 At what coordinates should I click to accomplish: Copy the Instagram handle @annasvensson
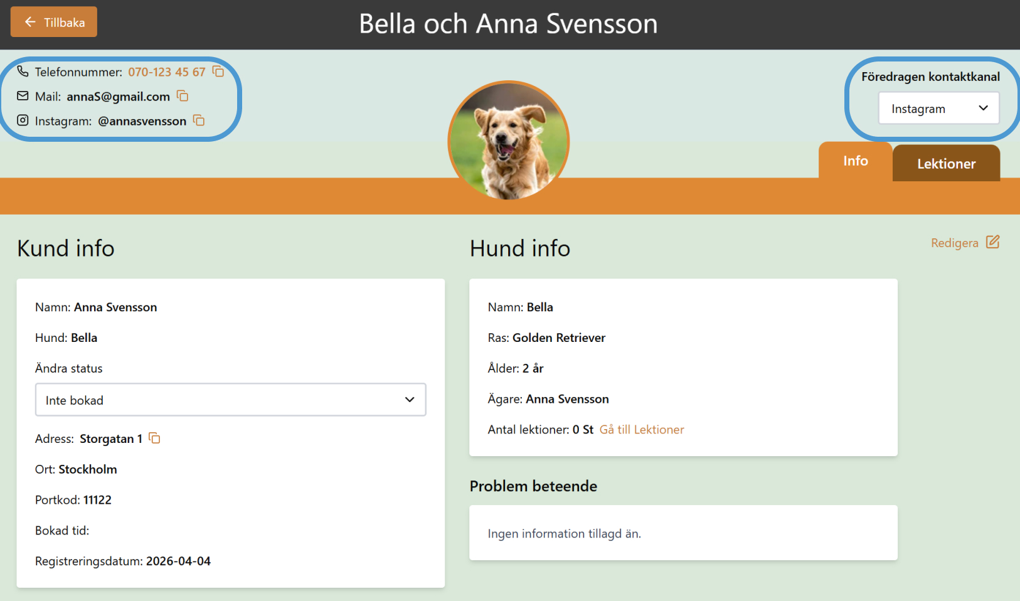click(x=199, y=120)
